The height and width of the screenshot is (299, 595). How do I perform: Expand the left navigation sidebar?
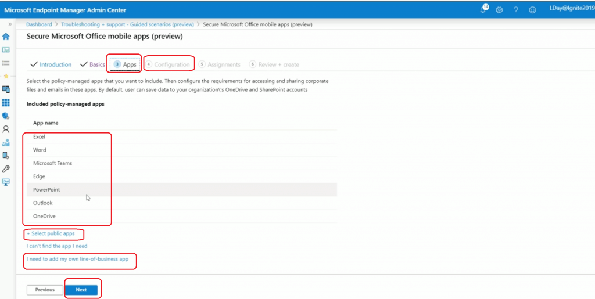pyautogui.click(x=10, y=24)
